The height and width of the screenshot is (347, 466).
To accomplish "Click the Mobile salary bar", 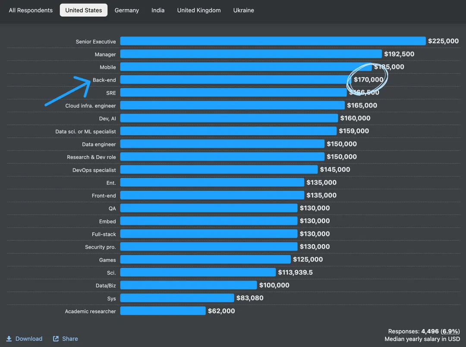I will 246,66.
